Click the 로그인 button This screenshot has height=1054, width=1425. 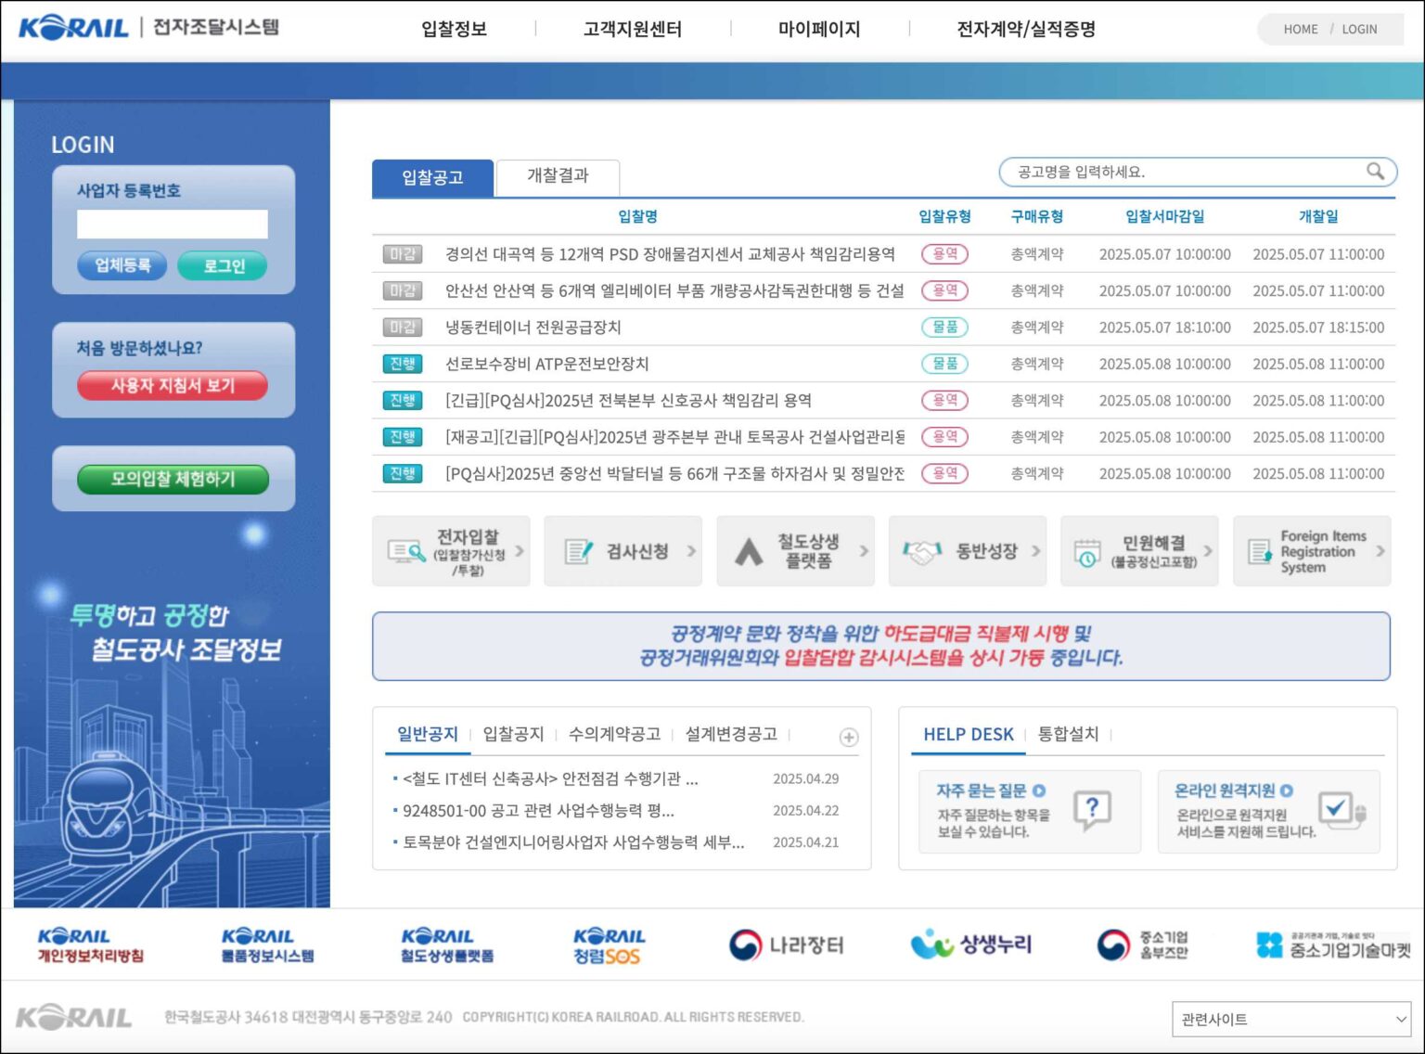click(x=223, y=264)
